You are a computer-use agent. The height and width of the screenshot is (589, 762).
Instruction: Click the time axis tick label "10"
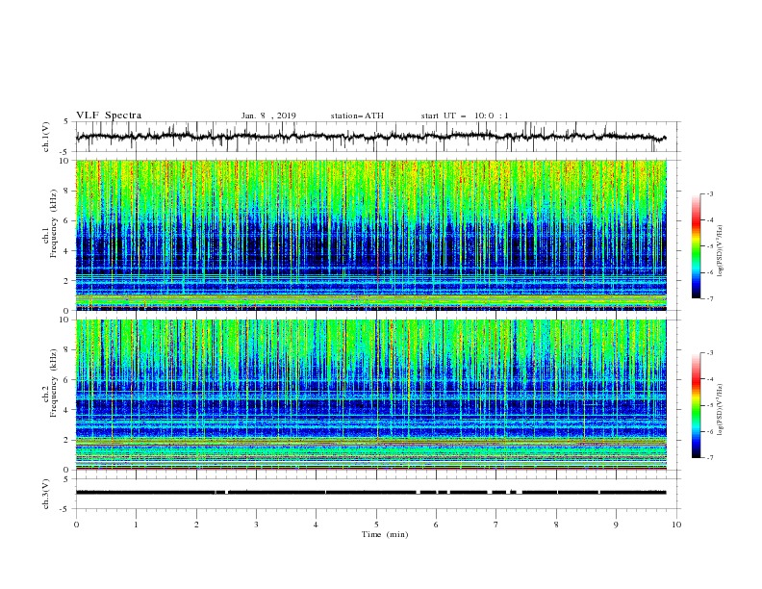tap(676, 525)
